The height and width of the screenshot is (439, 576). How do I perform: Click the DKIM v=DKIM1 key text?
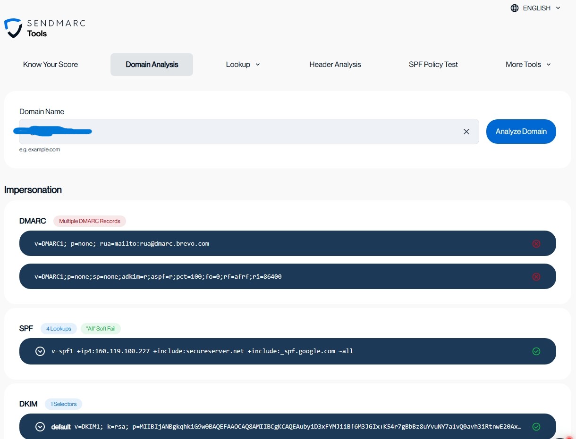[x=298, y=427]
